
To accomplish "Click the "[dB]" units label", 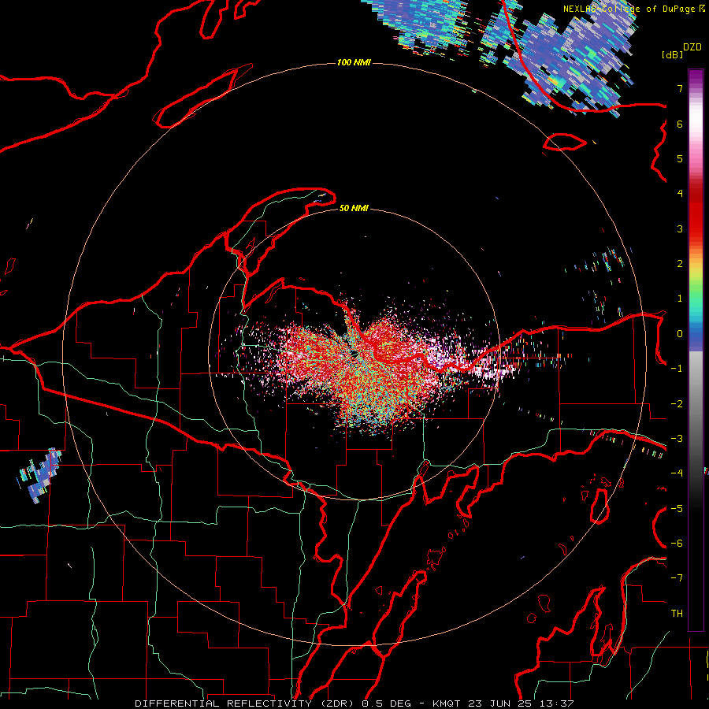I will [x=672, y=54].
